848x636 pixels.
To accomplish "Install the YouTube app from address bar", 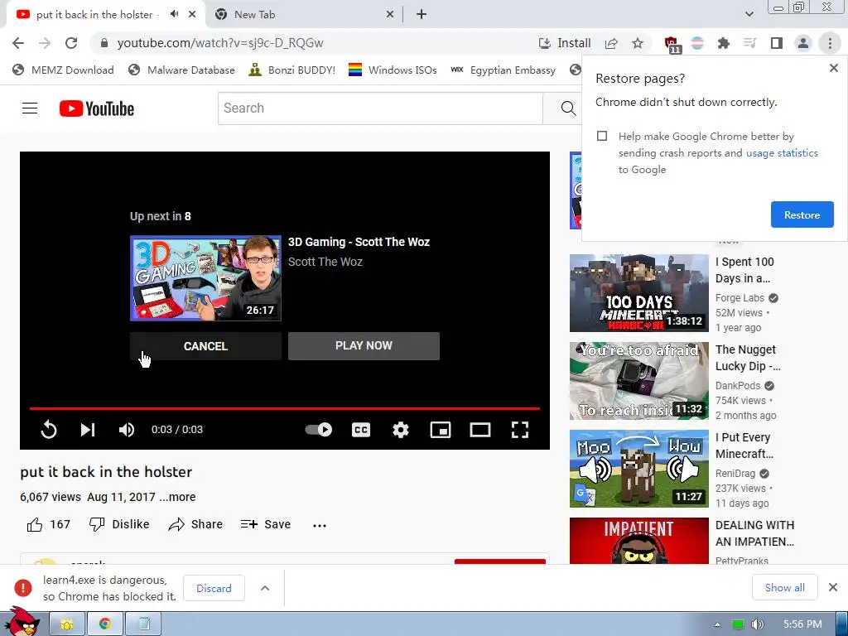I will click(x=565, y=43).
